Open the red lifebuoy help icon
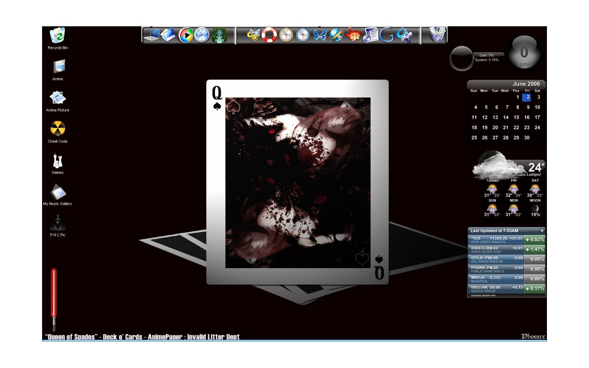 pyautogui.click(x=269, y=35)
